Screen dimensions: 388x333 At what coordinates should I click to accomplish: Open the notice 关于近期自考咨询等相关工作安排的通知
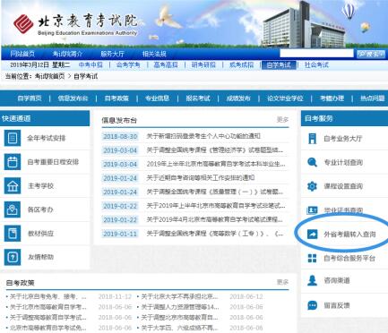point(201,178)
